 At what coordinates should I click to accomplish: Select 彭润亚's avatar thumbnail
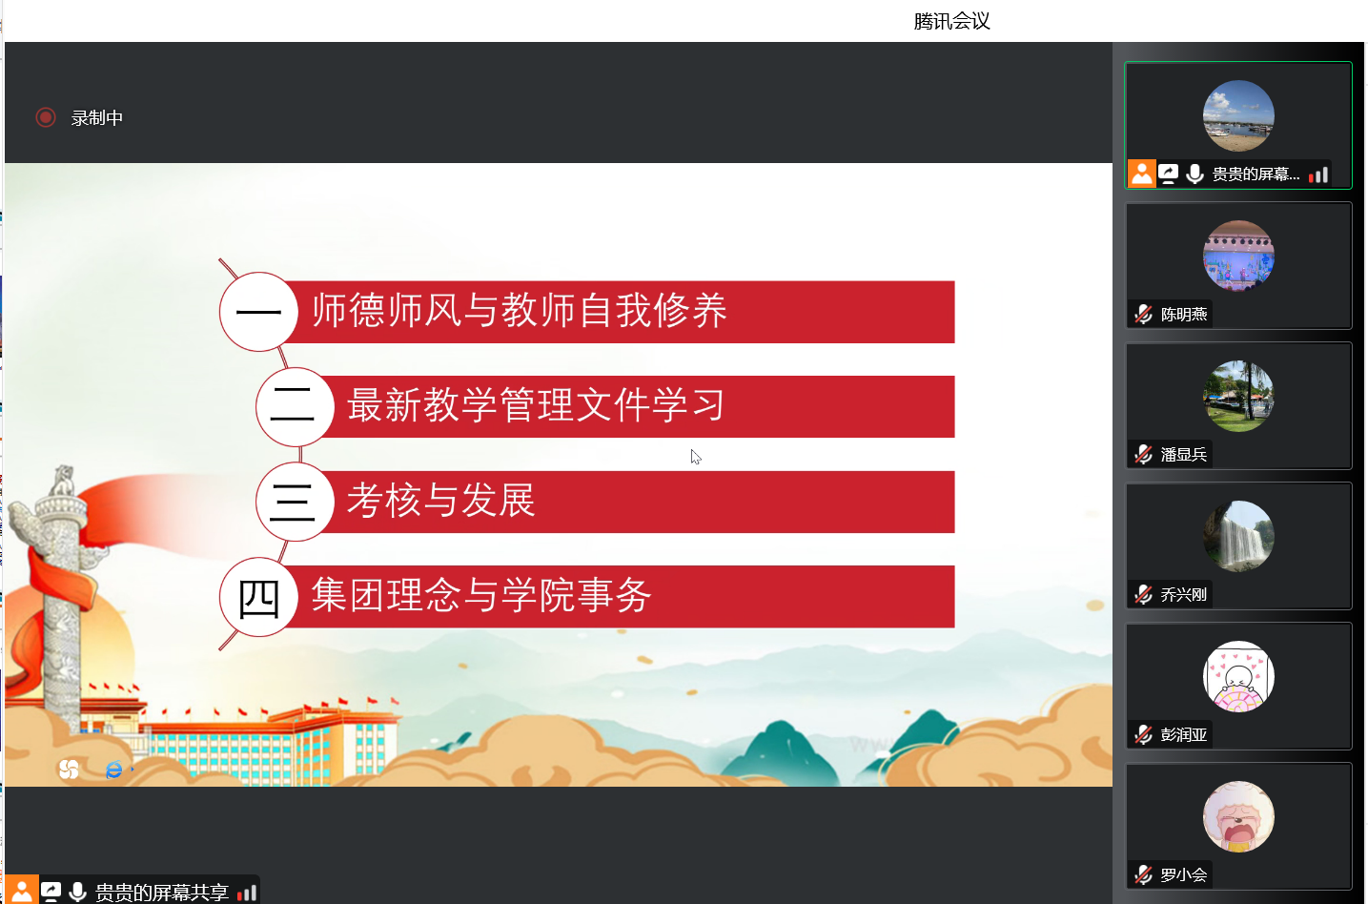pyautogui.click(x=1238, y=676)
